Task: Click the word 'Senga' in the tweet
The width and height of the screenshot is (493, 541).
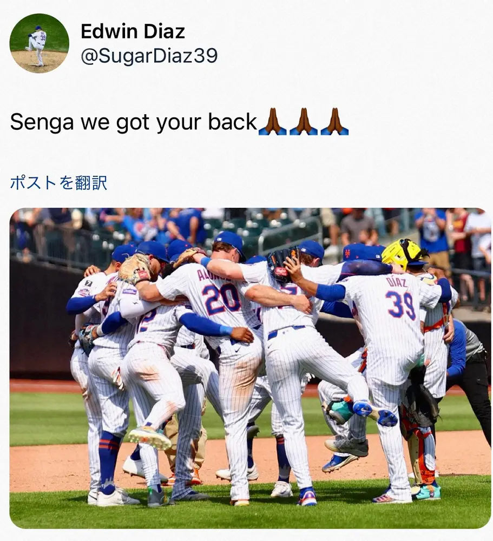Action: [x=42, y=122]
